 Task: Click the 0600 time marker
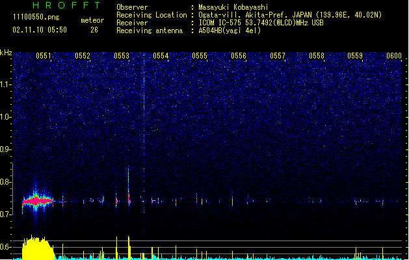coord(394,56)
